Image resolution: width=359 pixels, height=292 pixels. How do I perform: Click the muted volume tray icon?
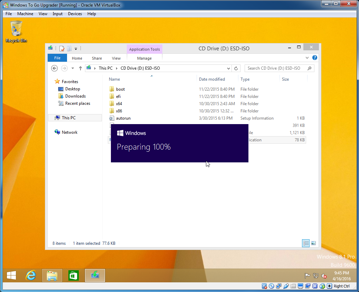[x=324, y=276]
